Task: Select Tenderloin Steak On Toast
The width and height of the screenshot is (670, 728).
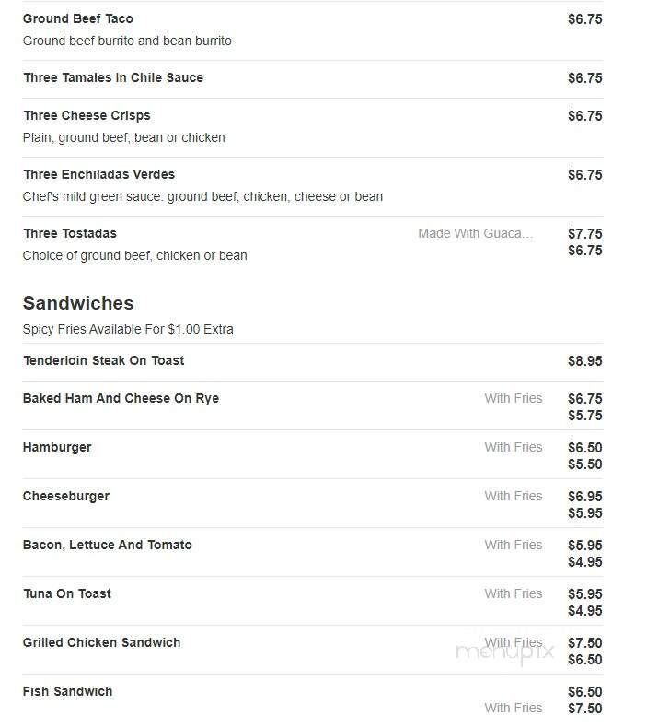Action: click(x=104, y=360)
